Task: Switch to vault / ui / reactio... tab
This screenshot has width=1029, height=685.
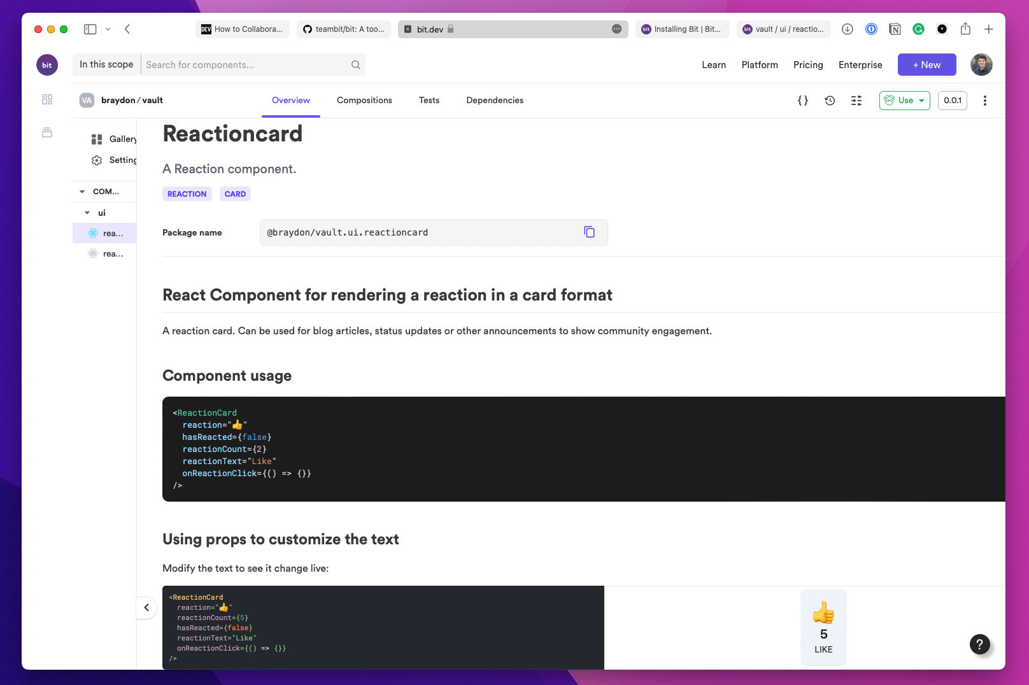Action: click(x=784, y=29)
